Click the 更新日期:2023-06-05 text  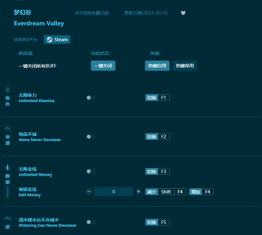146,13
